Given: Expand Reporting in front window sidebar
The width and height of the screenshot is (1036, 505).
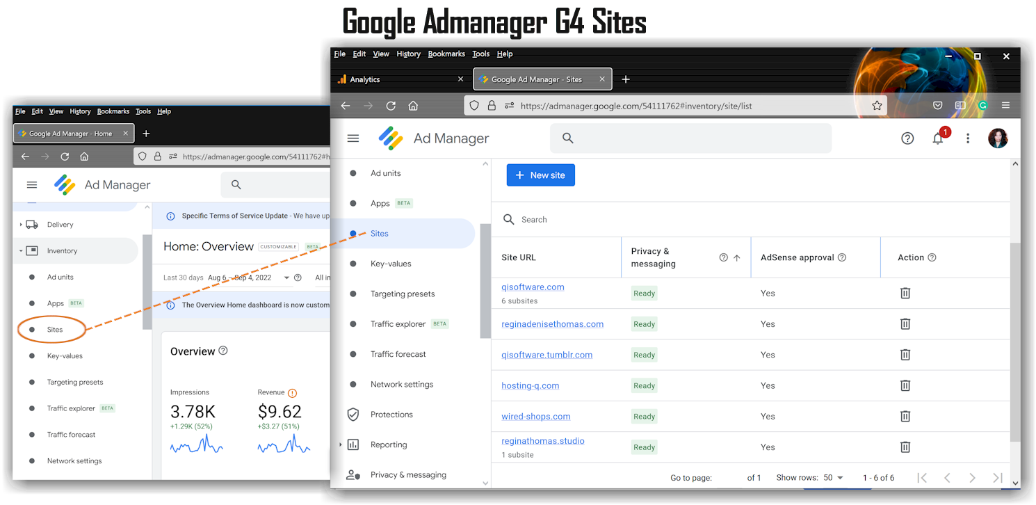Looking at the screenshot, I should 340,444.
